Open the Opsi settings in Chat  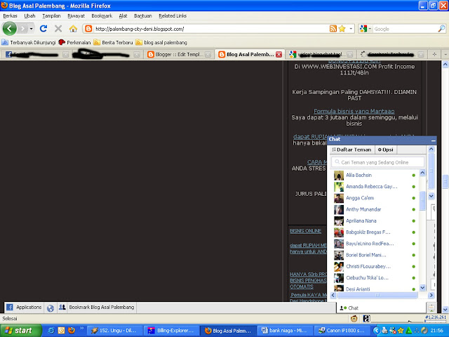coord(386,150)
